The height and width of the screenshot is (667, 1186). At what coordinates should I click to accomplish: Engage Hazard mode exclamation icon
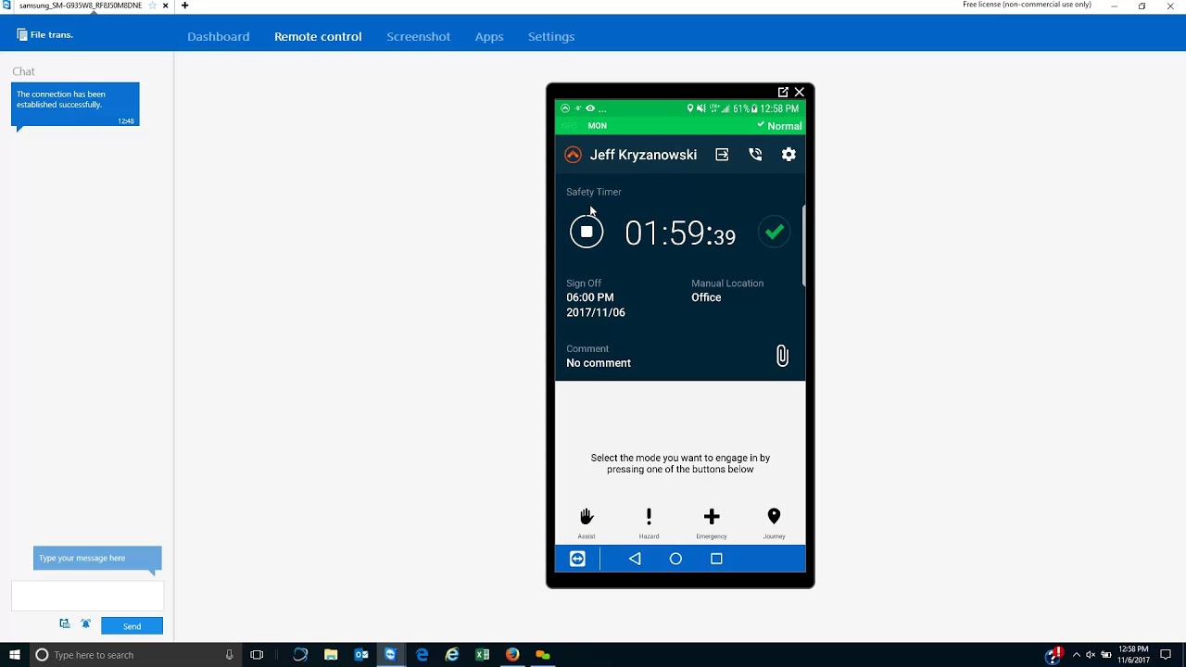[x=649, y=517]
